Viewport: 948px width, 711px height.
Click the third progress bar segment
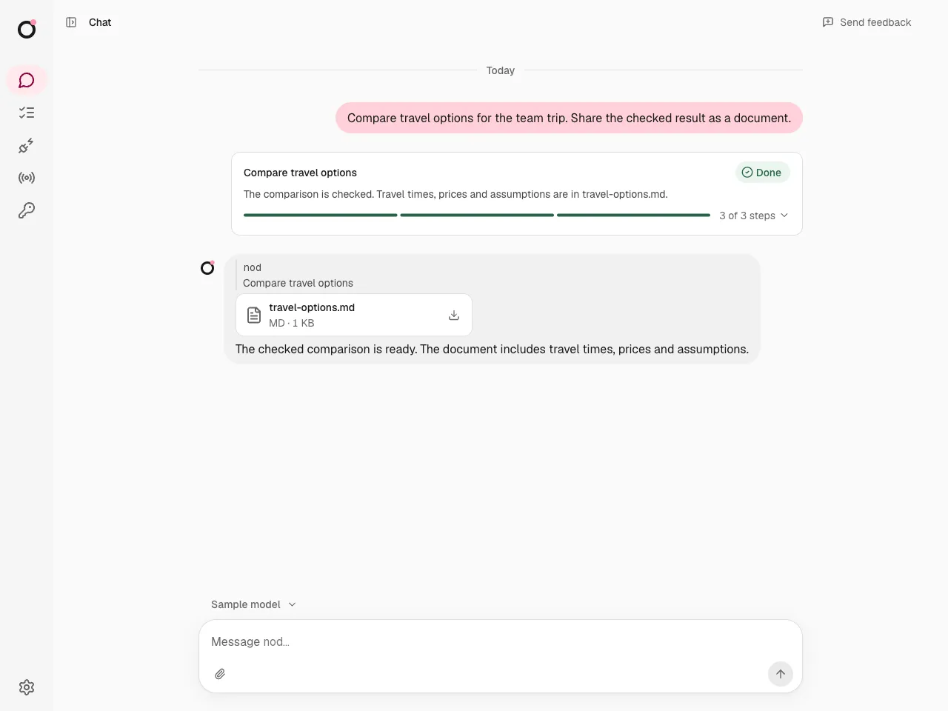tap(633, 216)
